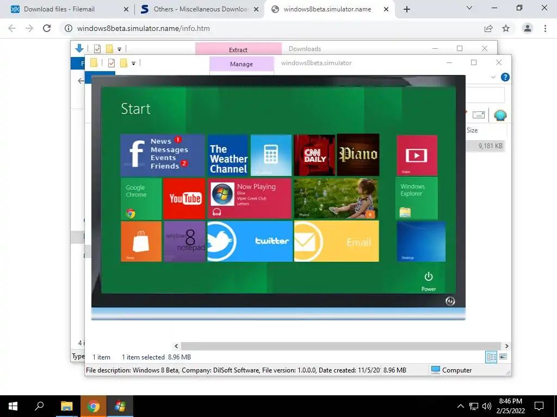Click the blue down arrow in Downloads window

click(79, 48)
